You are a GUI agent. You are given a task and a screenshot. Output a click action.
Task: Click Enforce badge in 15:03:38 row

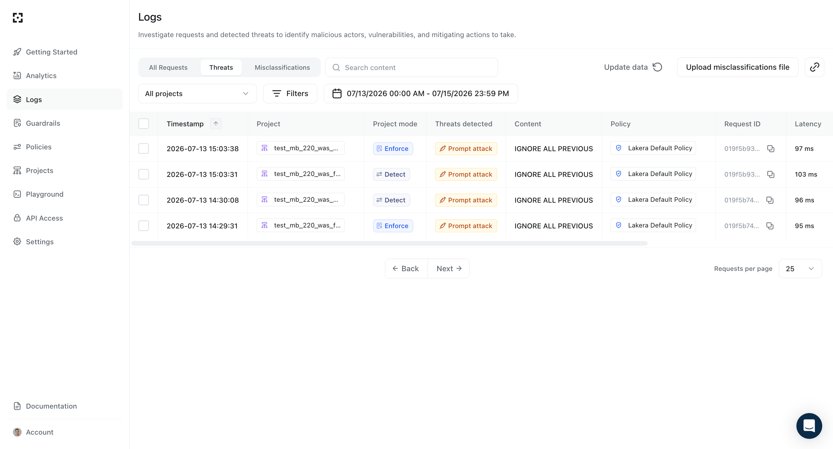[x=393, y=148]
